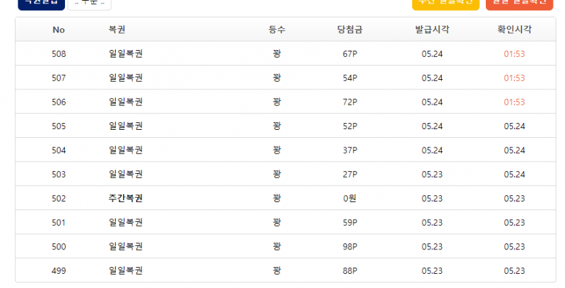Click the 37P prize in row 504
This screenshot has width=565, height=288.
tap(350, 150)
